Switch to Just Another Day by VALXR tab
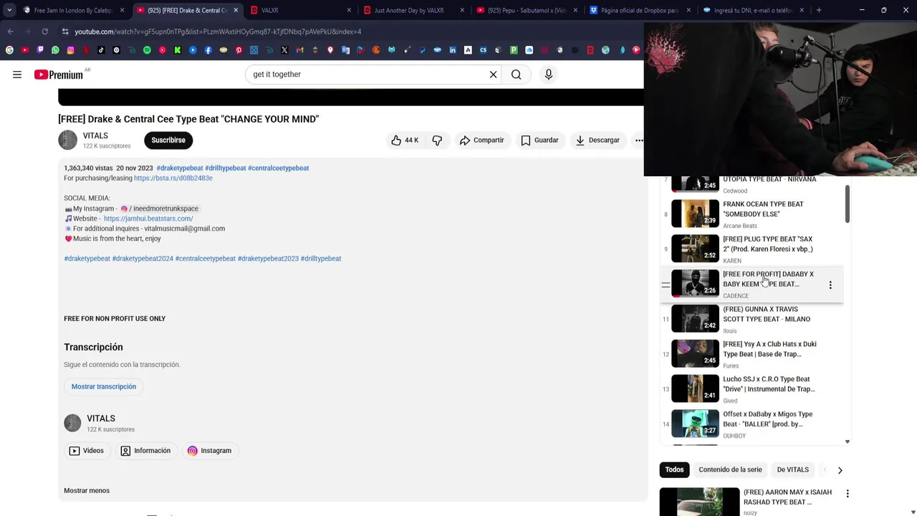The width and height of the screenshot is (917, 516). pyautogui.click(x=414, y=10)
